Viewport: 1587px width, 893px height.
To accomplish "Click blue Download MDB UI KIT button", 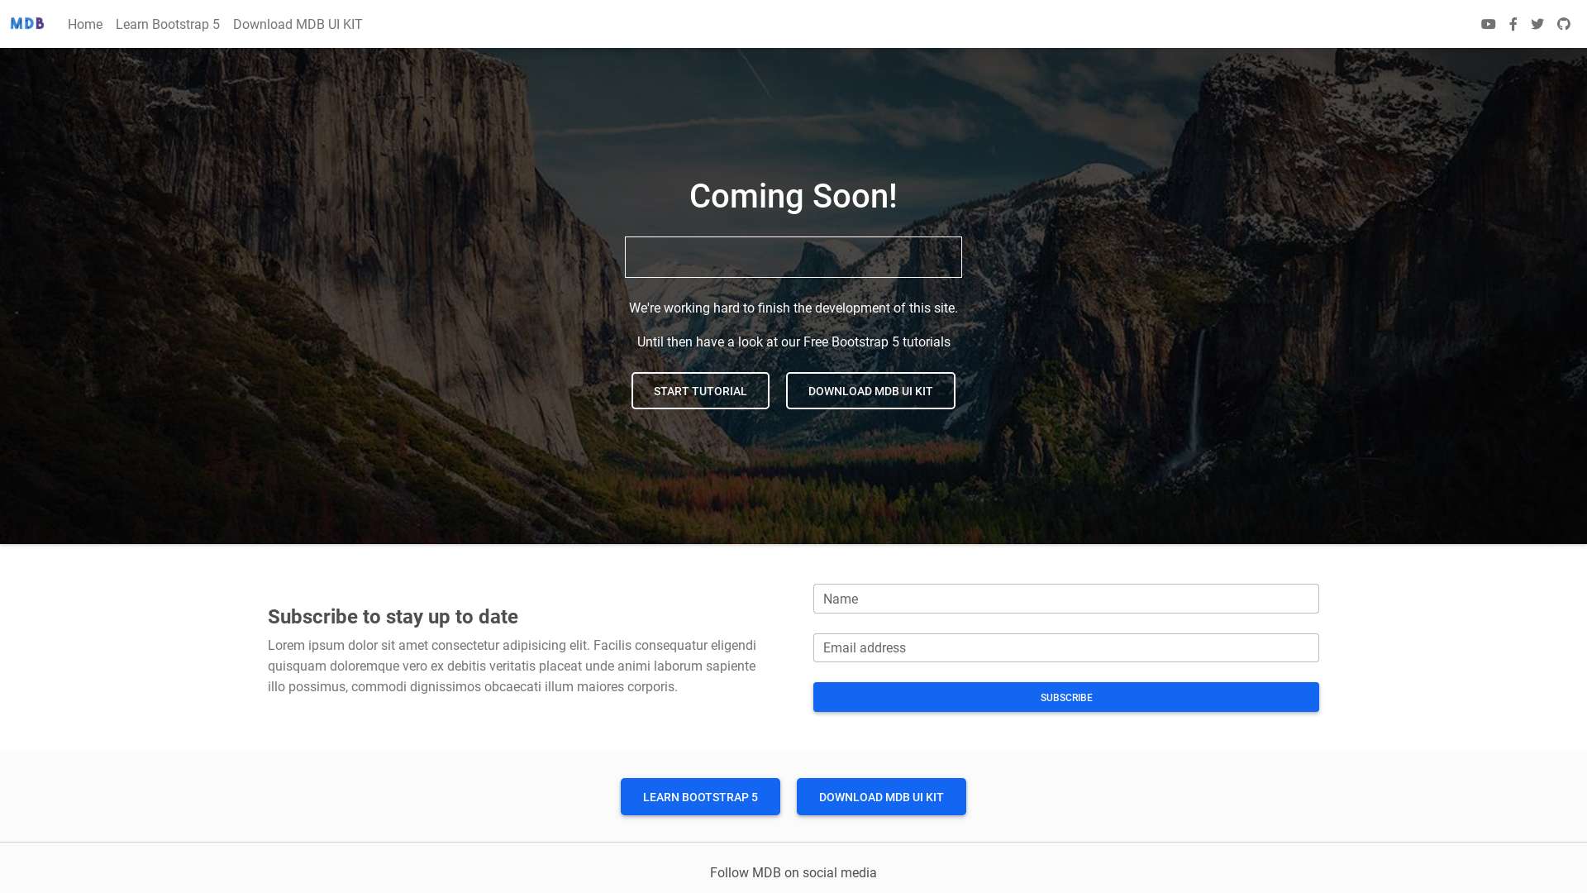I will coord(881,797).
